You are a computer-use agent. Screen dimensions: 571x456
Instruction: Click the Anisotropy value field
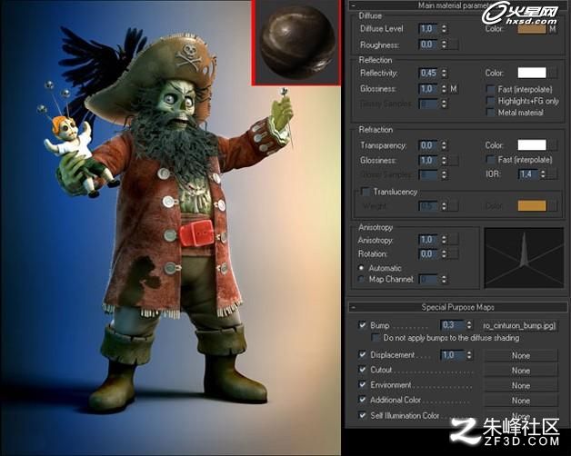click(x=429, y=240)
